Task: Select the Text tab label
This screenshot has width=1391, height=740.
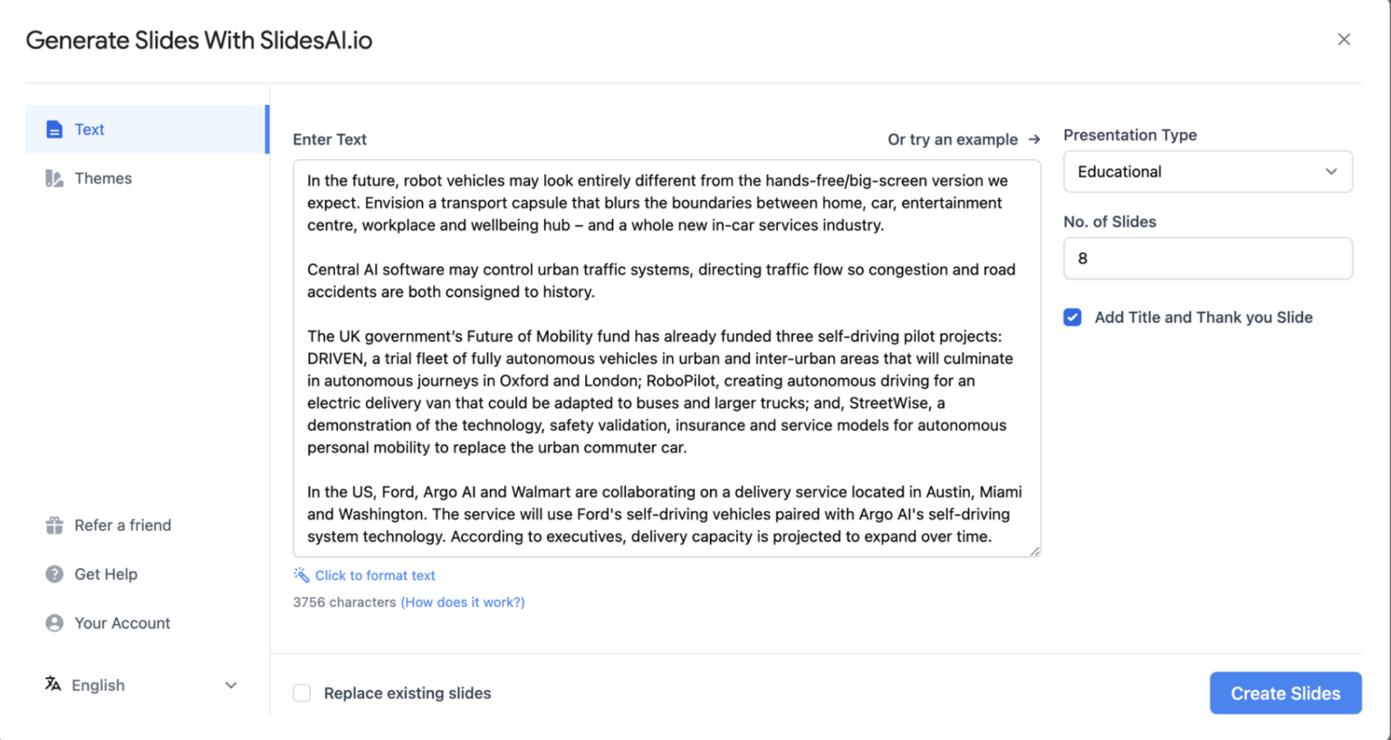Action: (90, 129)
